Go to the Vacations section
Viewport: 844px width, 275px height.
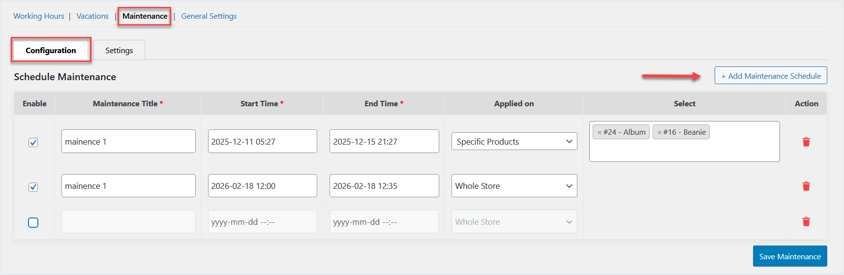[x=92, y=16]
